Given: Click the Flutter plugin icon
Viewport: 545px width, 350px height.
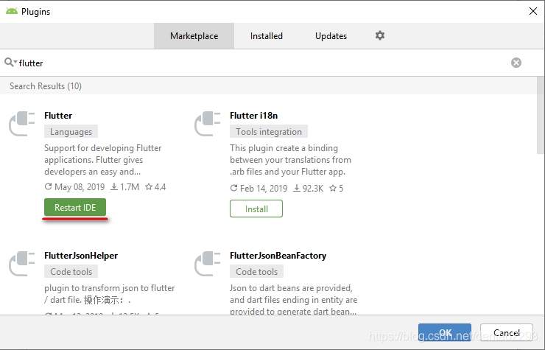Looking at the screenshot, I should click(x=22, y=124).
